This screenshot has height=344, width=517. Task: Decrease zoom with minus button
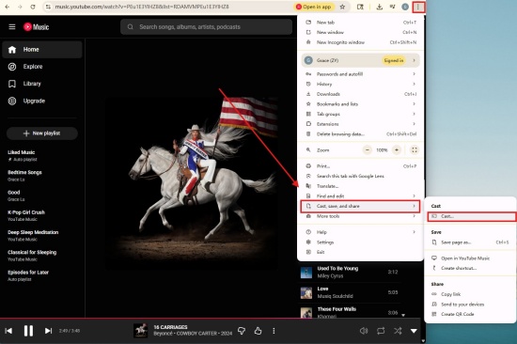(367, 150)
